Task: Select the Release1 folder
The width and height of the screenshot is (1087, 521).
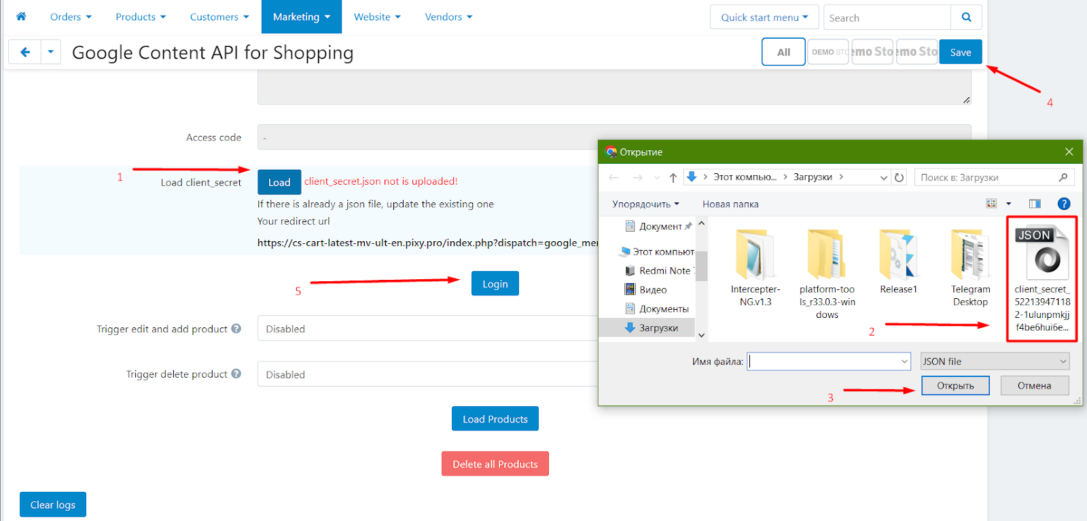Action: 898,262
